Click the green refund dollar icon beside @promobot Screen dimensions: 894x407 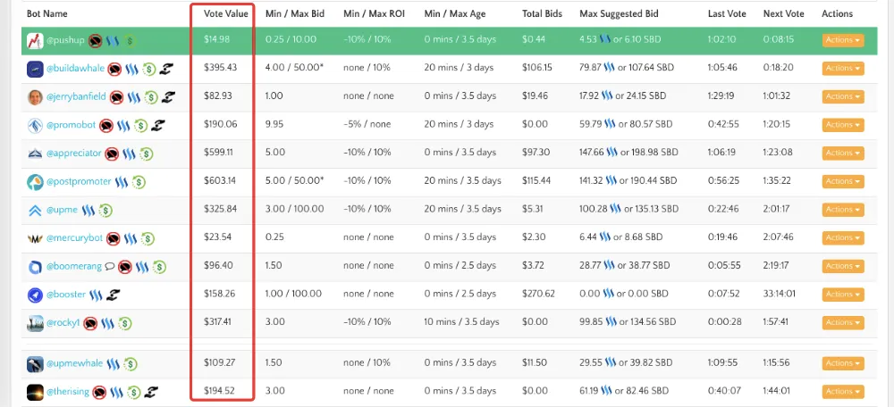point(141,125)
